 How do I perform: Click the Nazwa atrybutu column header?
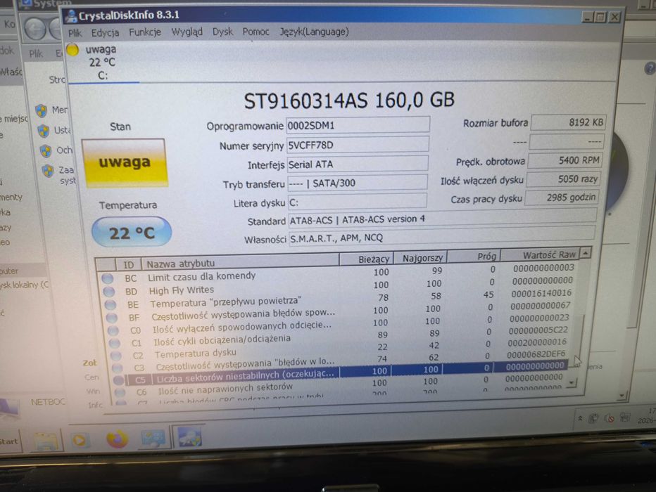[240, 262]
